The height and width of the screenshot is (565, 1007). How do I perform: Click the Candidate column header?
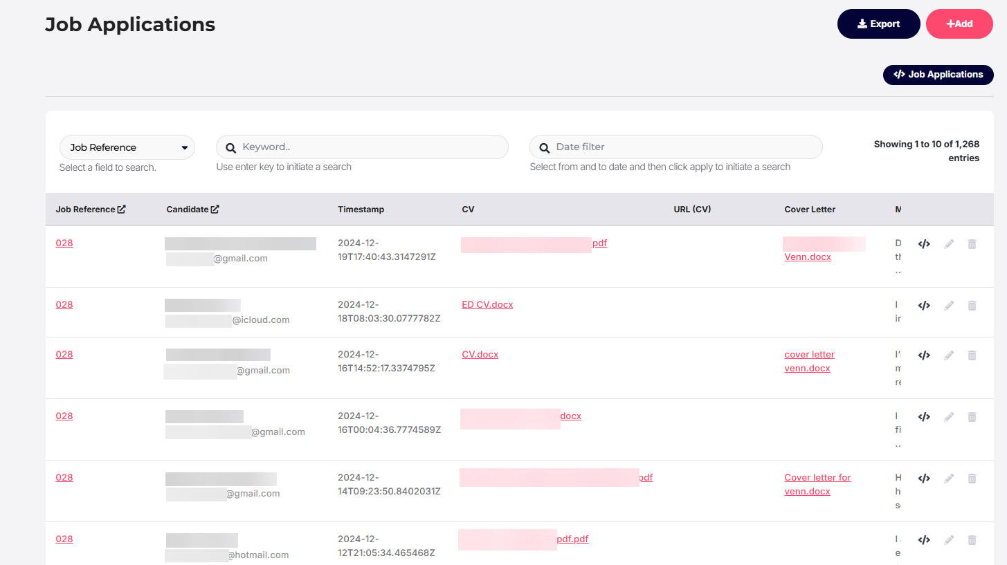coord(188,210)
